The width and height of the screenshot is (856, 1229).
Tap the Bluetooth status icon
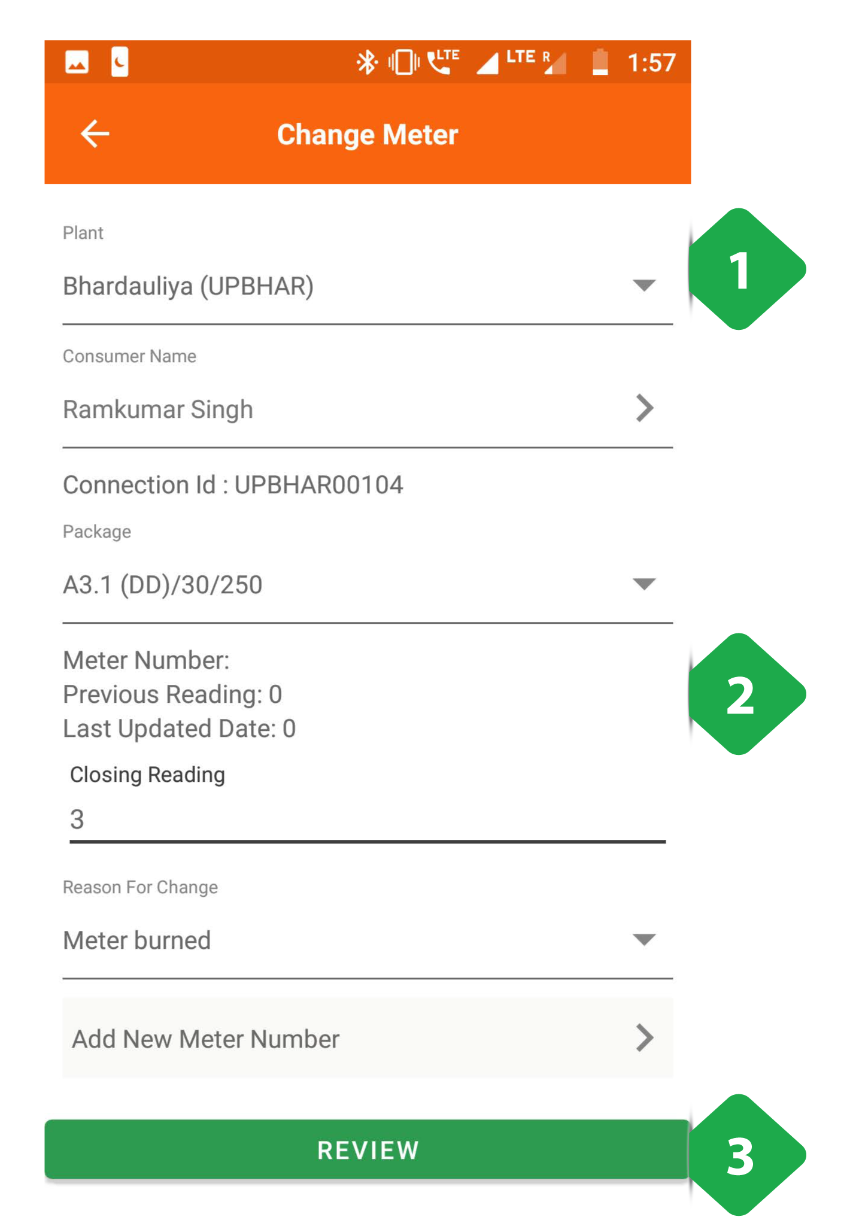pos(366,62)
